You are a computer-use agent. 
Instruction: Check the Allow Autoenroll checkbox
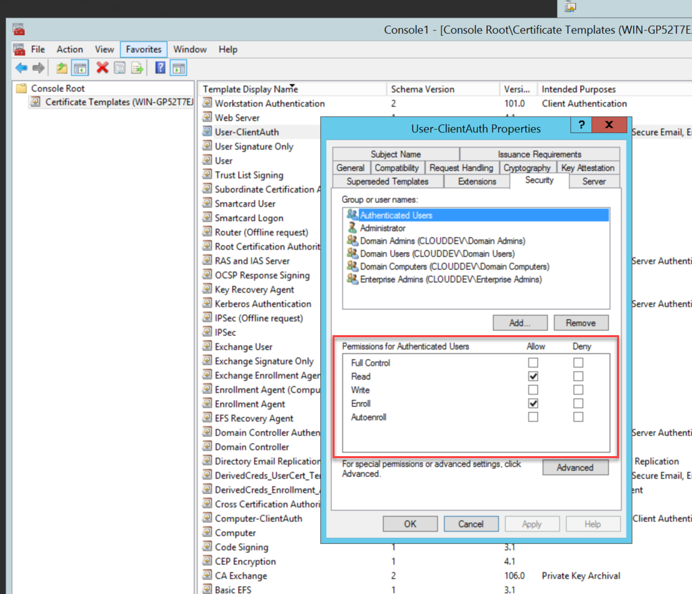coord(533,417)
